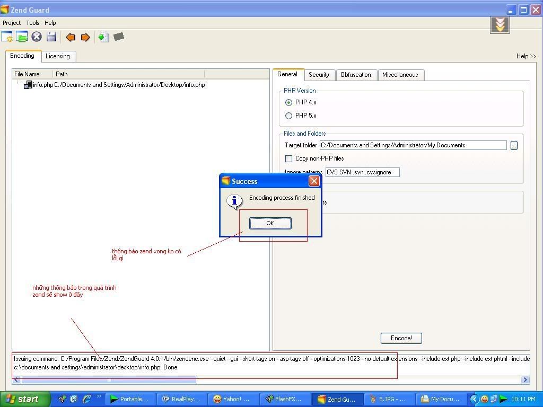This screenshot has width=543, height=407.
Task: Click the taskbar clock showing 10:11 PM
Action: [523, 399]
